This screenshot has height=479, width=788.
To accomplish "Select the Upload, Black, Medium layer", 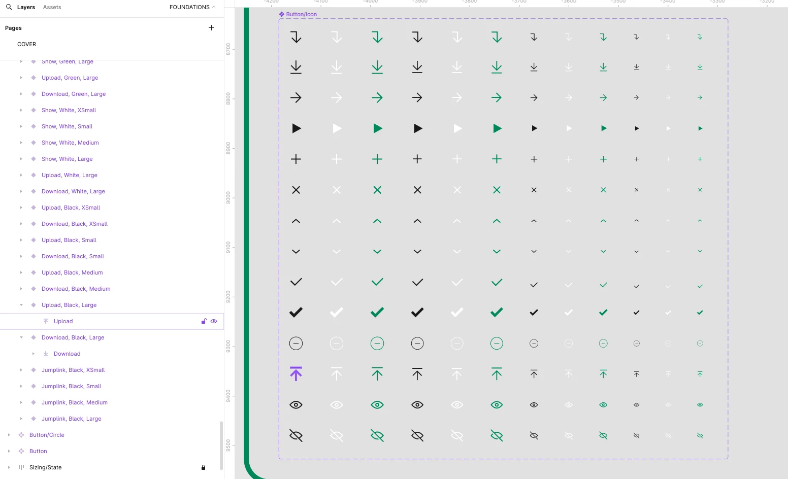I will tap(72, 272).
